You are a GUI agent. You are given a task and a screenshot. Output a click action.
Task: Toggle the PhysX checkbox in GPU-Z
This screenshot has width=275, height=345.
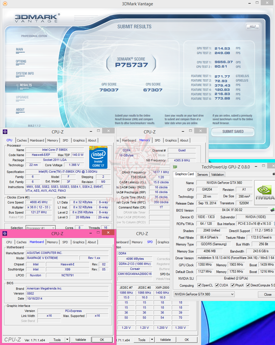[233, 285]
